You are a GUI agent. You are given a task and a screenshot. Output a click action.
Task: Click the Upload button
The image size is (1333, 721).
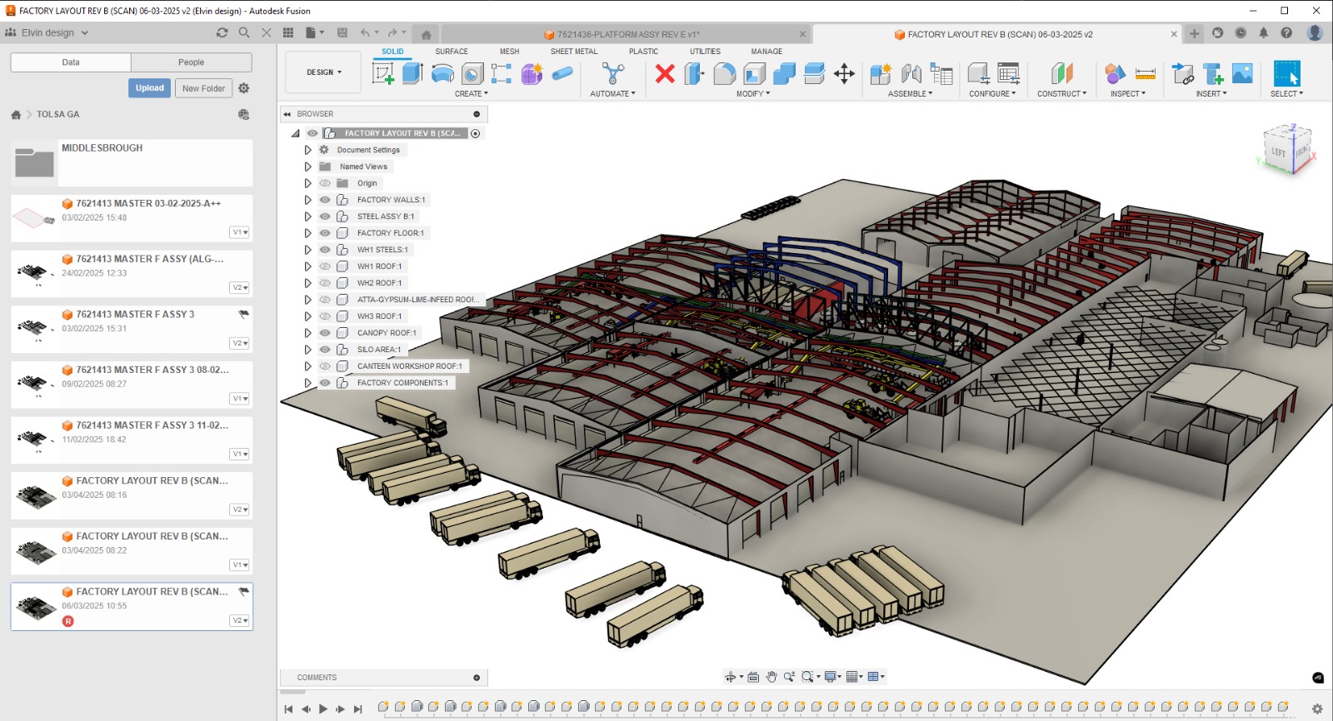point(150,88)
